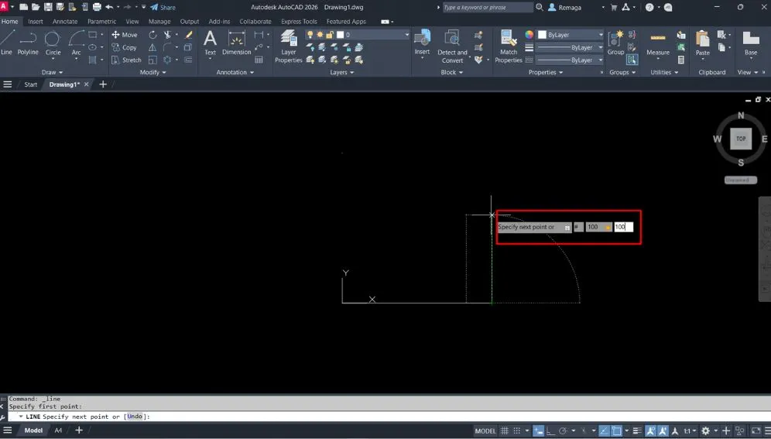Screen dimensions: 771x439
Task: Open the ByLayer lineweight dropdown
Action: coord(570,48)
